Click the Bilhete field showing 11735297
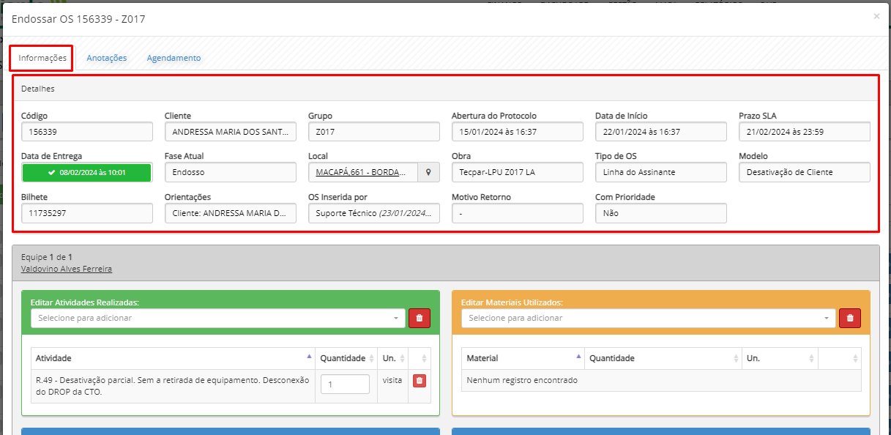Screen dimensions: 891x435 pyautogui.click(x=86, y=213)
